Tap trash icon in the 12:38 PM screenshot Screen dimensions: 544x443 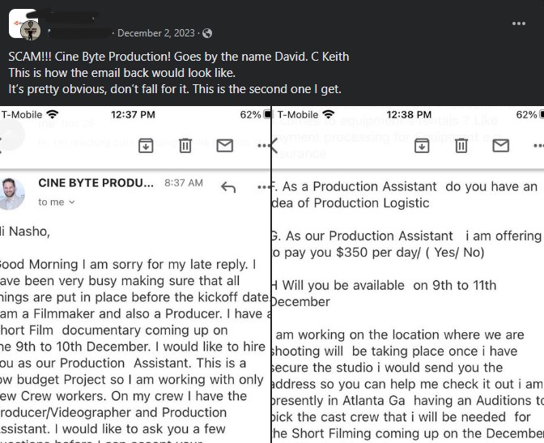click(x=461, y=145)
